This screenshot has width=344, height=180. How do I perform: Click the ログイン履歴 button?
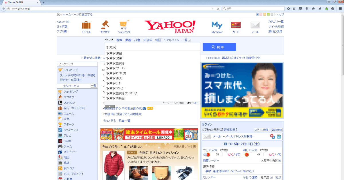click(261, 130)
